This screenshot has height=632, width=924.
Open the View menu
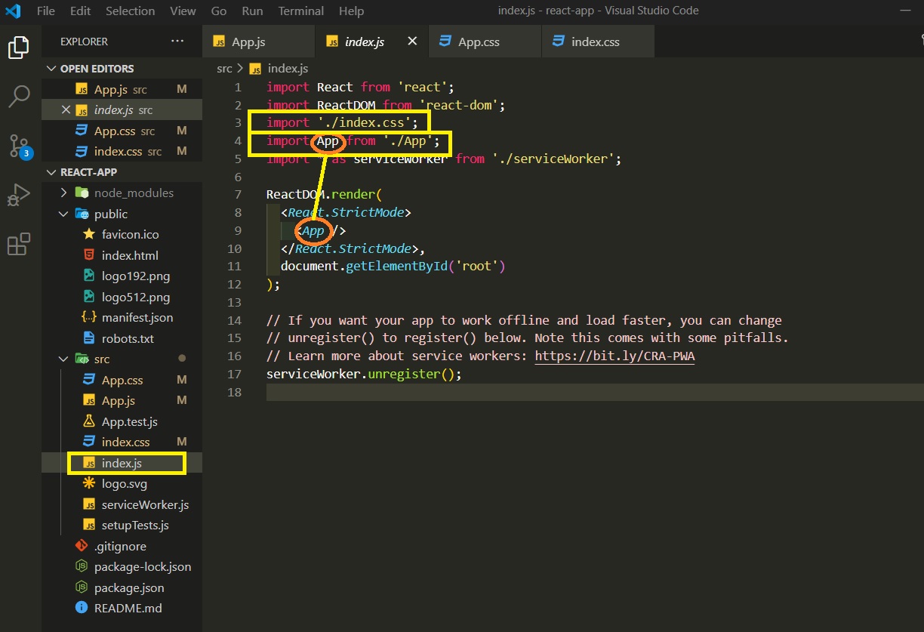[x=183, y=11]
